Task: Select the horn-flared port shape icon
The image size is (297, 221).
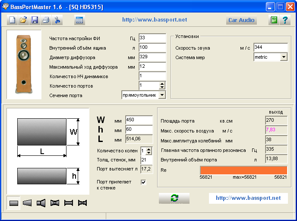Action: click(41, 203)
